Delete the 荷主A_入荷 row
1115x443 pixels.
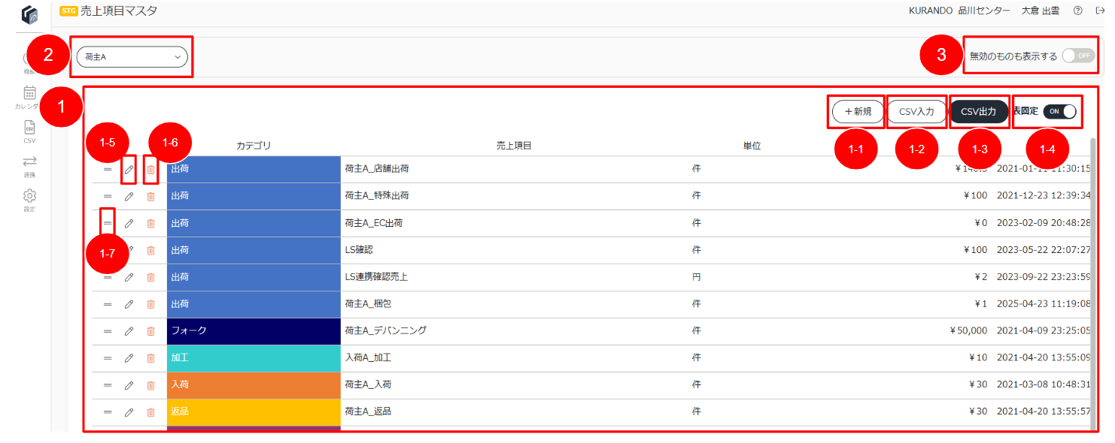point(150,385)
